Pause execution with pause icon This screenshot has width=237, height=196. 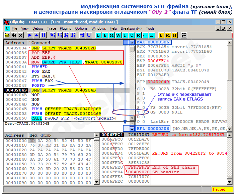pos(44,35)
